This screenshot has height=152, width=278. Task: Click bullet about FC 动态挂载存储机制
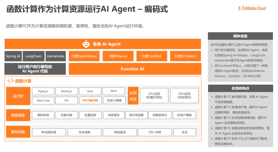tap(239, 120)
